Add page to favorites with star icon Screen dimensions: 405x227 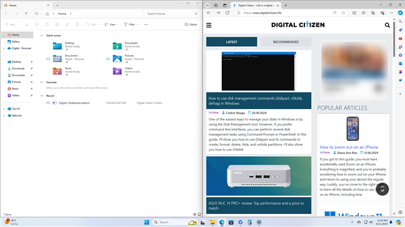pos(343,13)
